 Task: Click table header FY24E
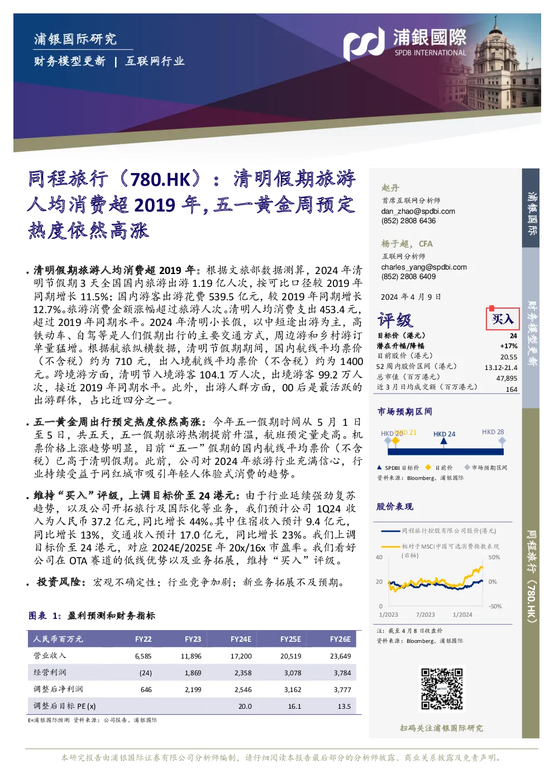point(241,639)
